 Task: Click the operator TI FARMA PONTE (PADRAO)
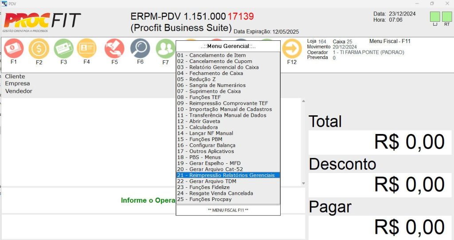(x=368, y=52)
